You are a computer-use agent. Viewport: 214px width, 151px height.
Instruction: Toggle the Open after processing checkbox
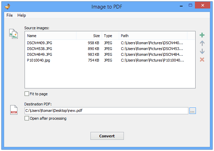click(x=27, y=118)
